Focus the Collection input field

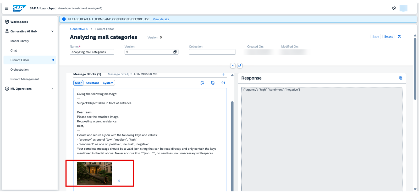212,52
